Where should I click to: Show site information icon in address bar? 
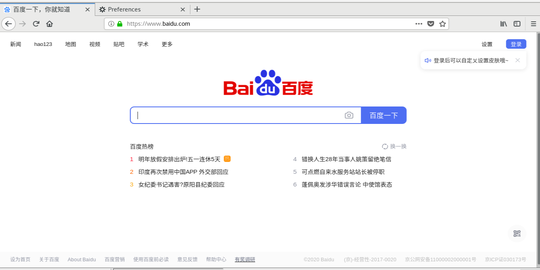point(111,24)
